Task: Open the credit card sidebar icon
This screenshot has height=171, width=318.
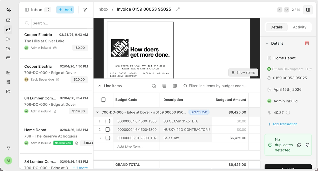Action: (x=8, y=58)
